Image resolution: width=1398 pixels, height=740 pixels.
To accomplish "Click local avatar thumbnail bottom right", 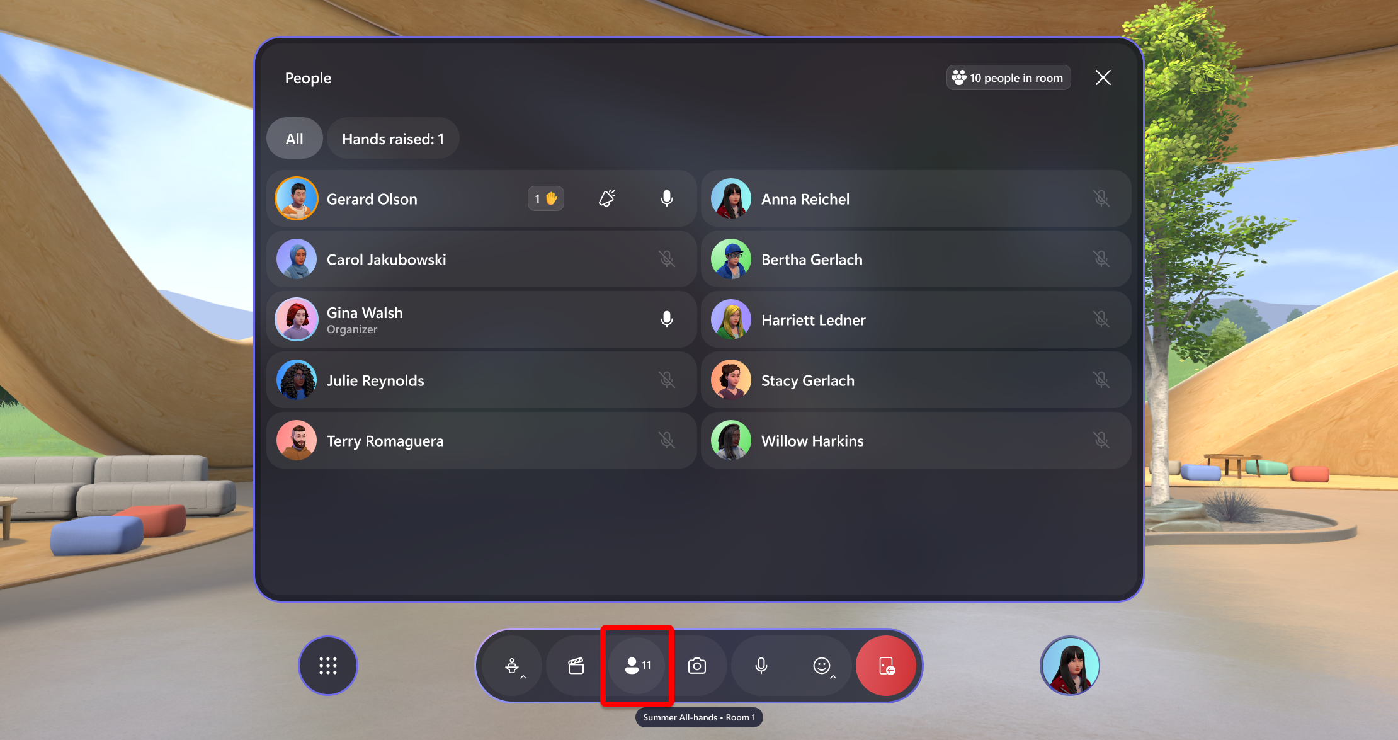I will [x=1070, y=665].
